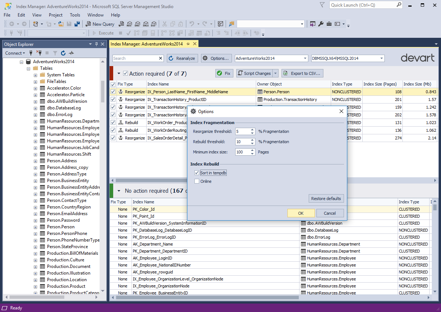
Task: Uncheck the IX_TransactionHistory_ProductID row checkbox
Action: point(113,99)
